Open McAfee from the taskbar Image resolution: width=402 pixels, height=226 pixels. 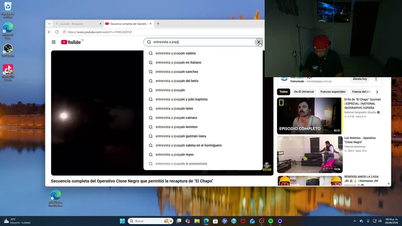point(243,221)
